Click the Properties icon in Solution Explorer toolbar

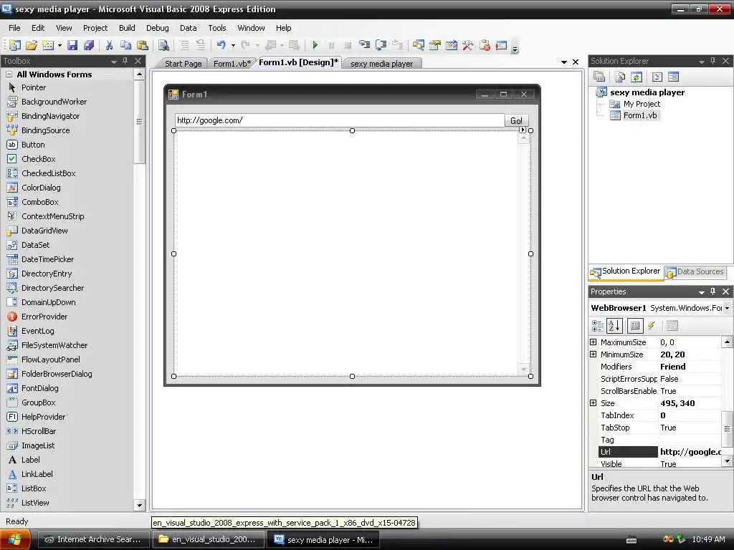click(x=599, y=77)
